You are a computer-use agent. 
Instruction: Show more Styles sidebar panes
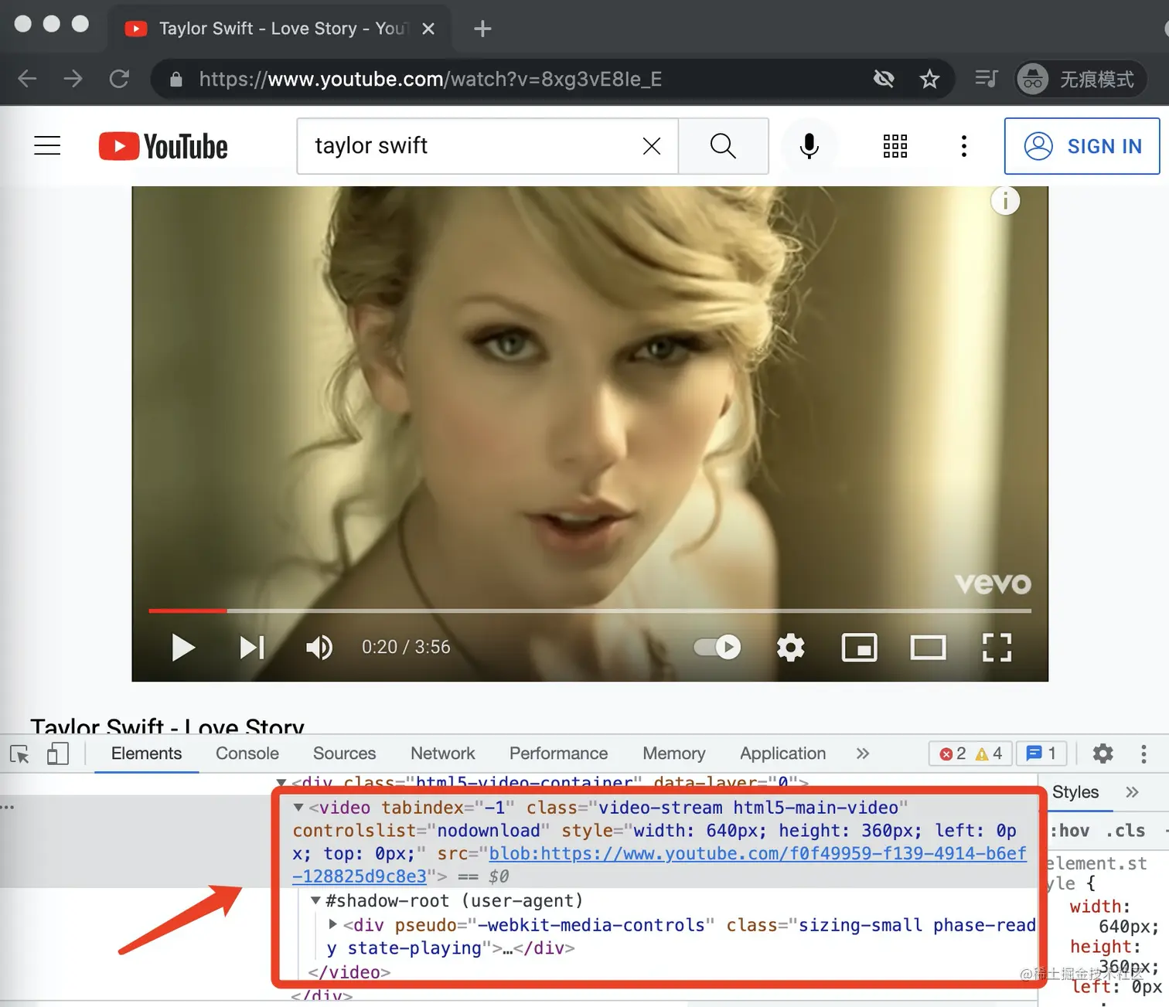pos(1133,792)
